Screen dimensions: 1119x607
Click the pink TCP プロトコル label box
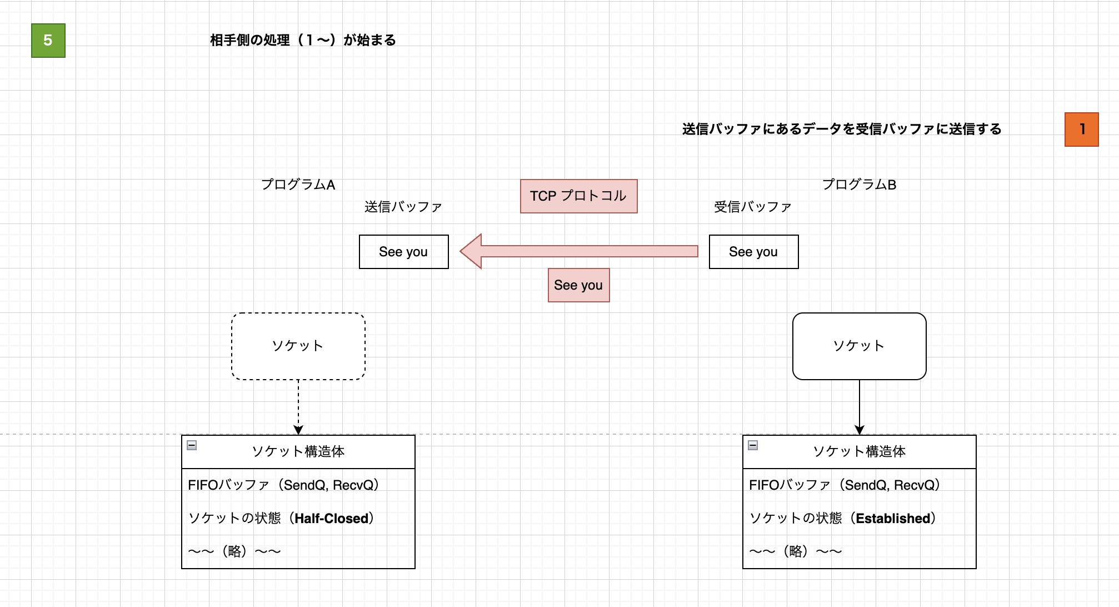pyautogui.click(x=578, y=196)
